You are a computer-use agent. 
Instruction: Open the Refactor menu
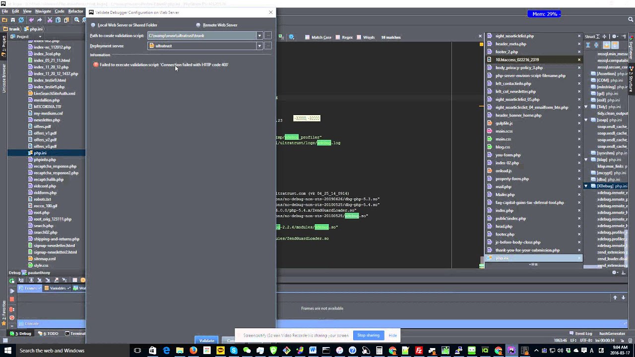click(x=75, y=11)
